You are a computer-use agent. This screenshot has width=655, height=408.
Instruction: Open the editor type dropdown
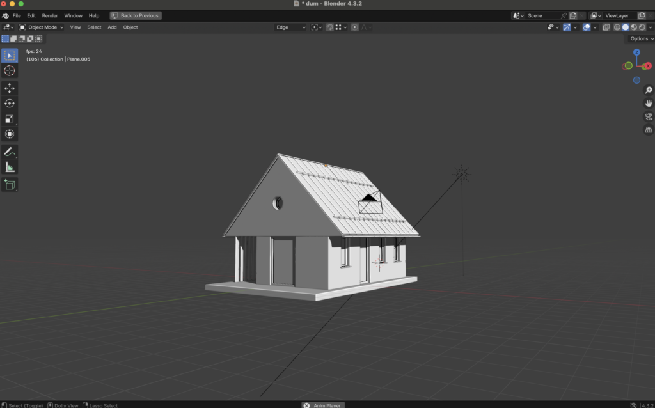(8, 27)
